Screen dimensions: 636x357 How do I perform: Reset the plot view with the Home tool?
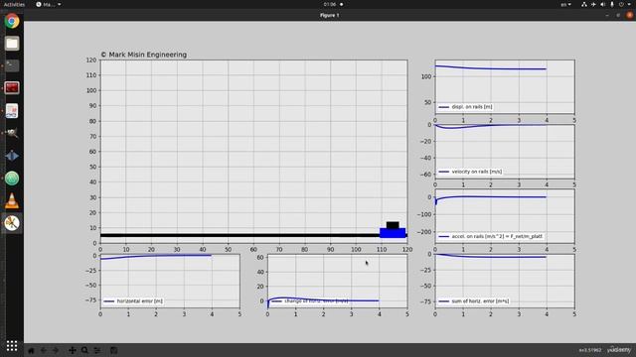(x=31, y=350)
